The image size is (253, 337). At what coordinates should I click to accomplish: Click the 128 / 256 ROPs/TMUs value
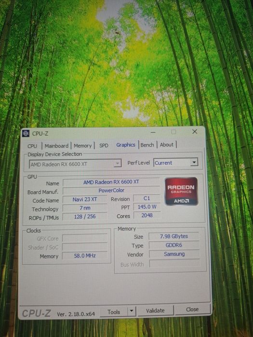pyautogui.click(x=85, y=217)
